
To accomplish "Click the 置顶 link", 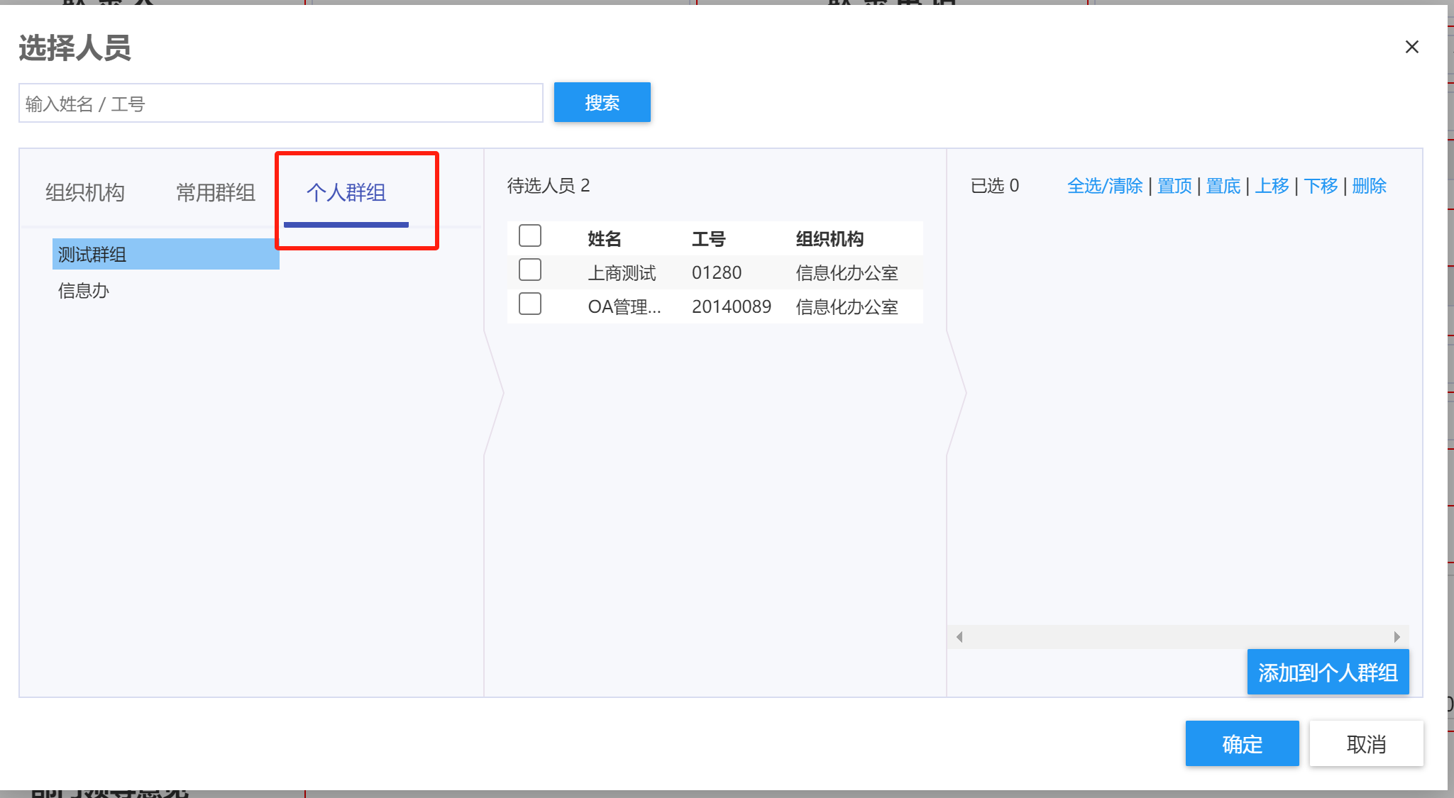I will click(1174, 186).
